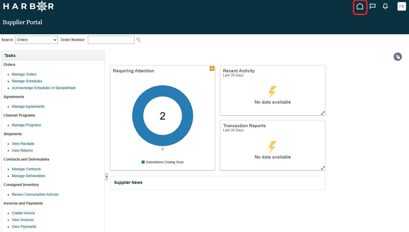Expand the Recent Activity card

click(323, 113)
